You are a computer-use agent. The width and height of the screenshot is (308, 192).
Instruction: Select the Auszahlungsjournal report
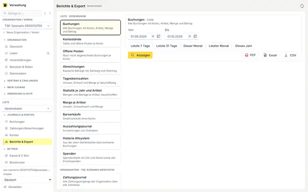[x=90, y=128]
